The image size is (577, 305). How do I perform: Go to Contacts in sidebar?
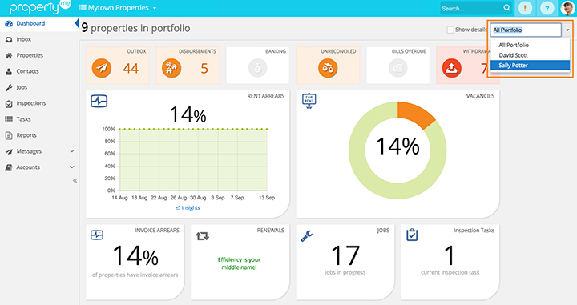[x=27, y=71]
